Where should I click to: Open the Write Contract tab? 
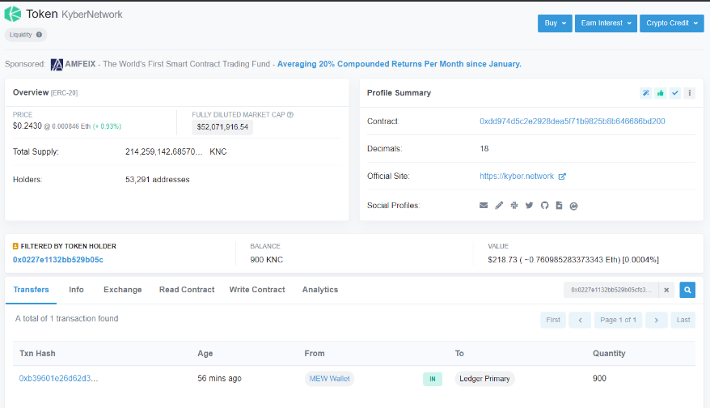point(257,290)
